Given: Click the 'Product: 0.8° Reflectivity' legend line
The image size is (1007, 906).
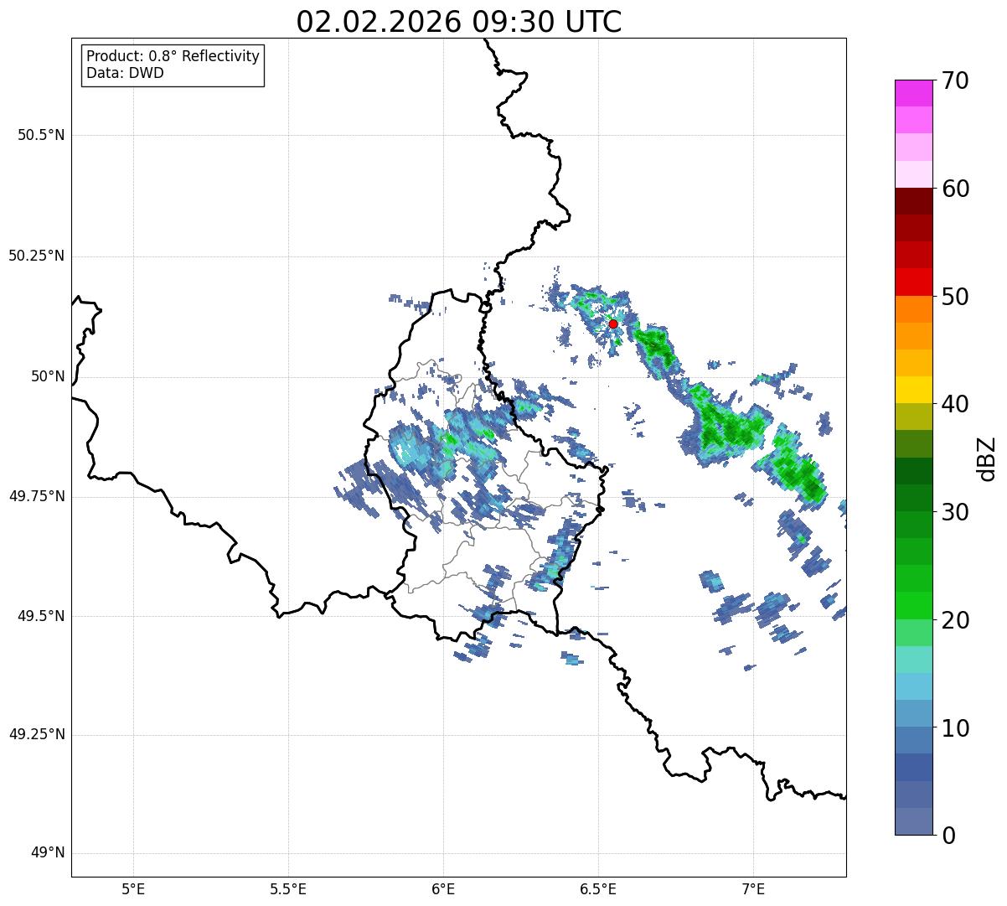Looking at the screenshot, I should tap(173, 56).
